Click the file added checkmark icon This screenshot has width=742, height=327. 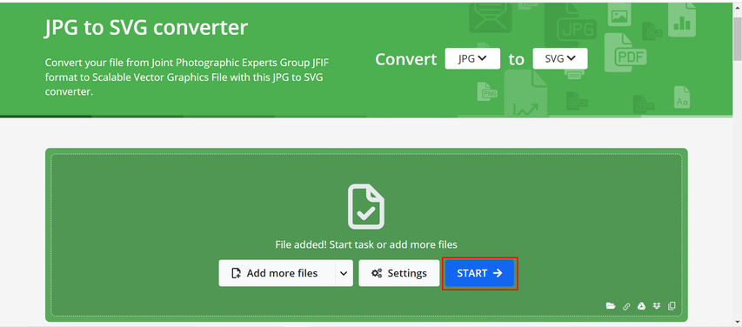[x=366, y=207]
